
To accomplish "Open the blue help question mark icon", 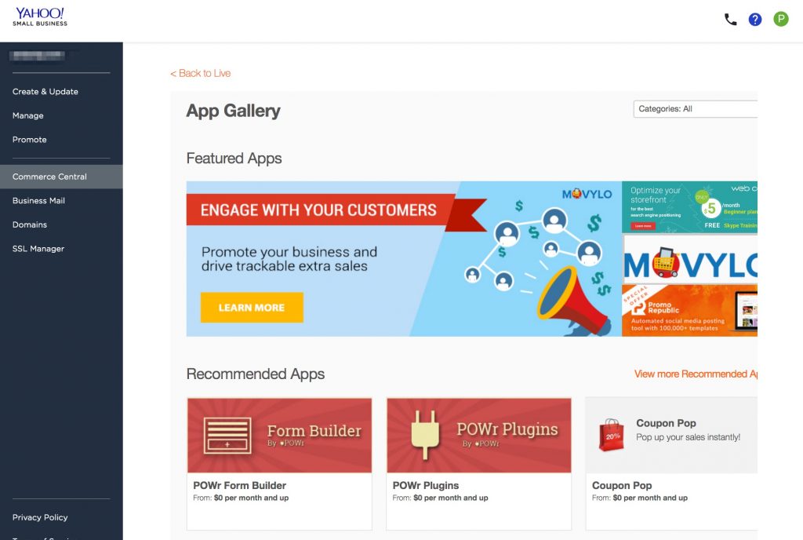I will click(755, 20).
